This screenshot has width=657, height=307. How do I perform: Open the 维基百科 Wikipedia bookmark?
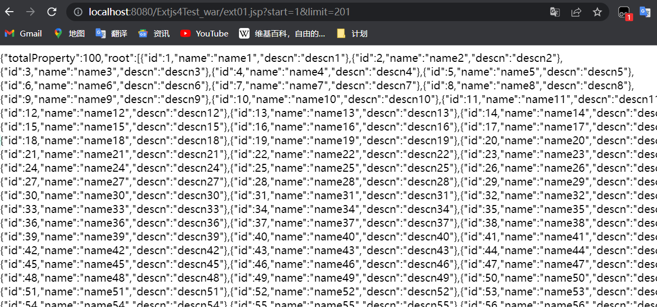pyautogui.click(x=282, y=33)
